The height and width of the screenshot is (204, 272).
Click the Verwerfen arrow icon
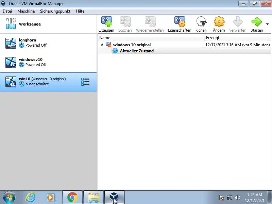point(238,22)
